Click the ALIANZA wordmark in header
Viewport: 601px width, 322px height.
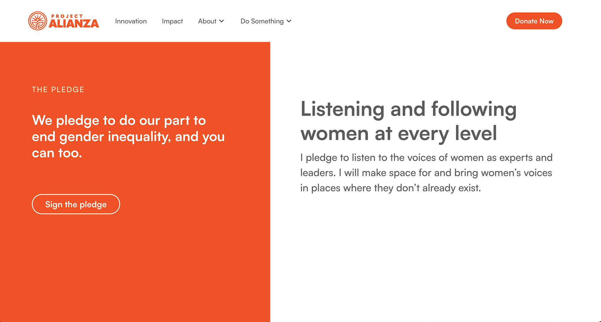[74, 23]
